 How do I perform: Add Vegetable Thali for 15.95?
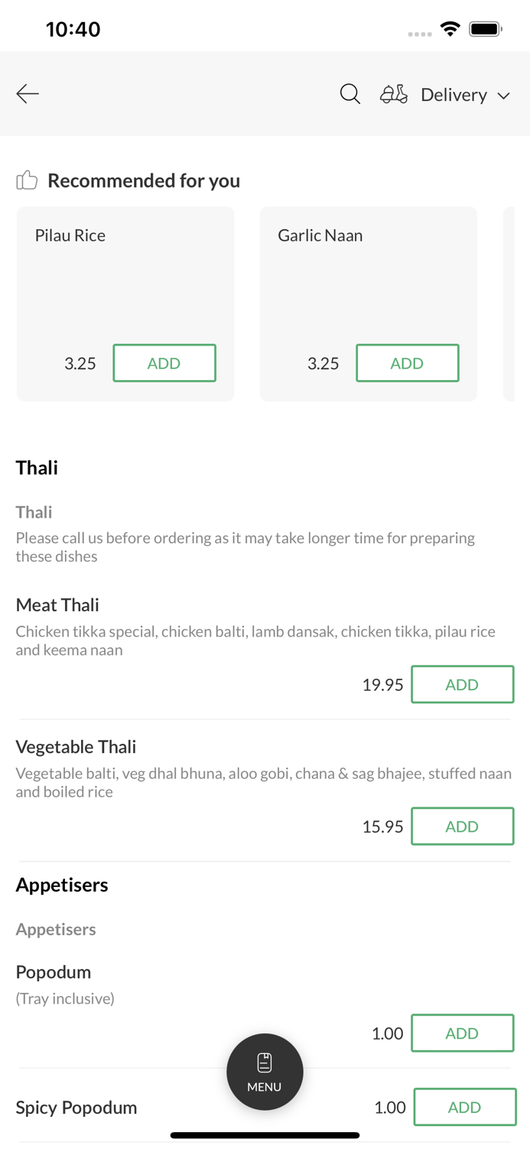tap(463, 826)
